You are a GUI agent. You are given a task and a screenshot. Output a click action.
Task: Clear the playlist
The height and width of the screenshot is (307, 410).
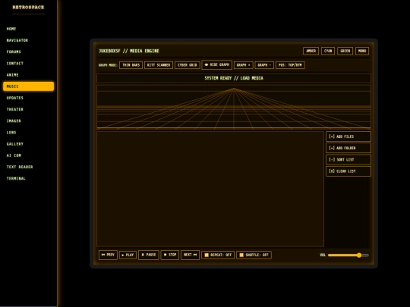pos(348,171)
